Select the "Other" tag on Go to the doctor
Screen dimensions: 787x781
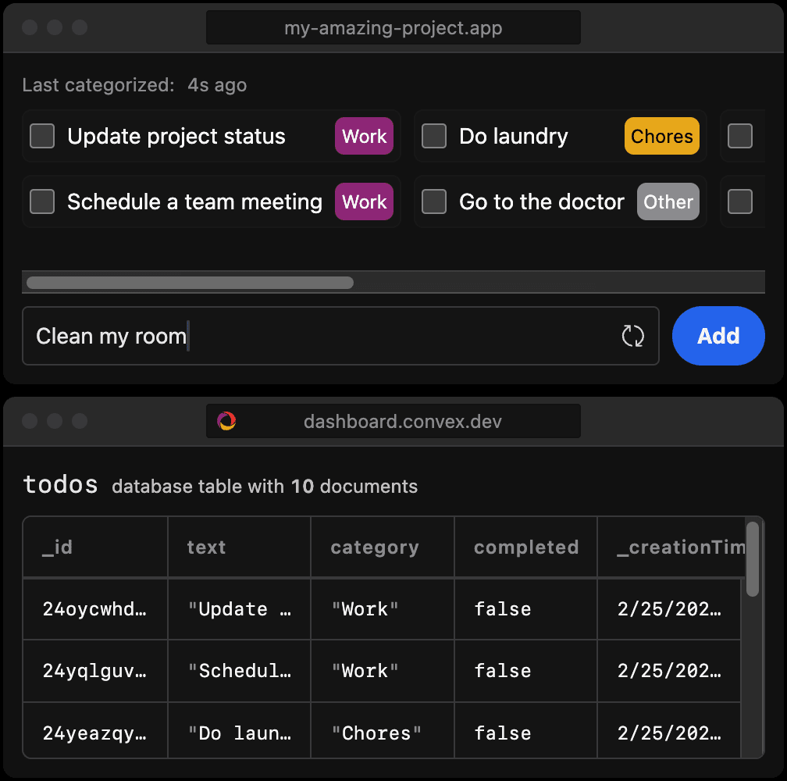click(668, 201)
